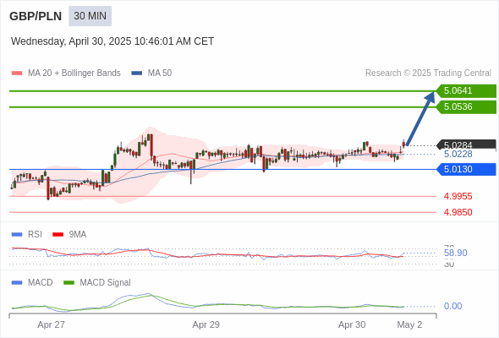Toggle the MACD legend entry

[32, 282]
